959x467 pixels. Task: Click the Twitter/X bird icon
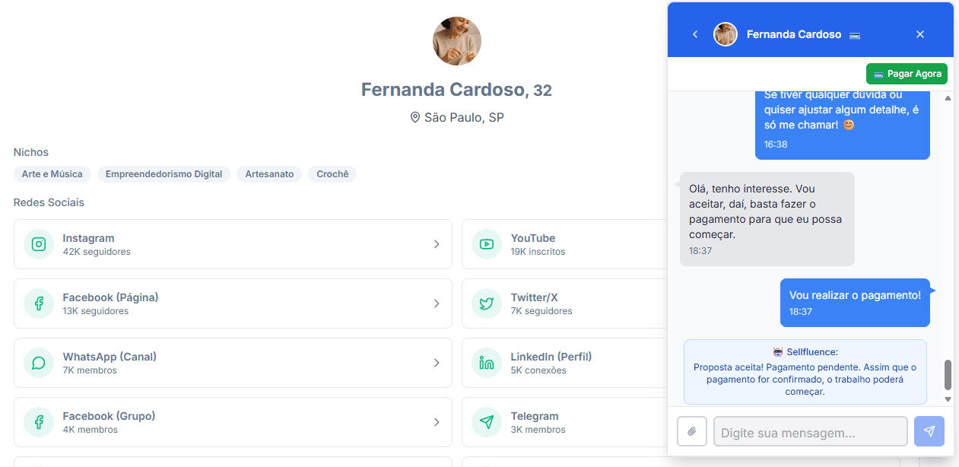pos(487,303)
